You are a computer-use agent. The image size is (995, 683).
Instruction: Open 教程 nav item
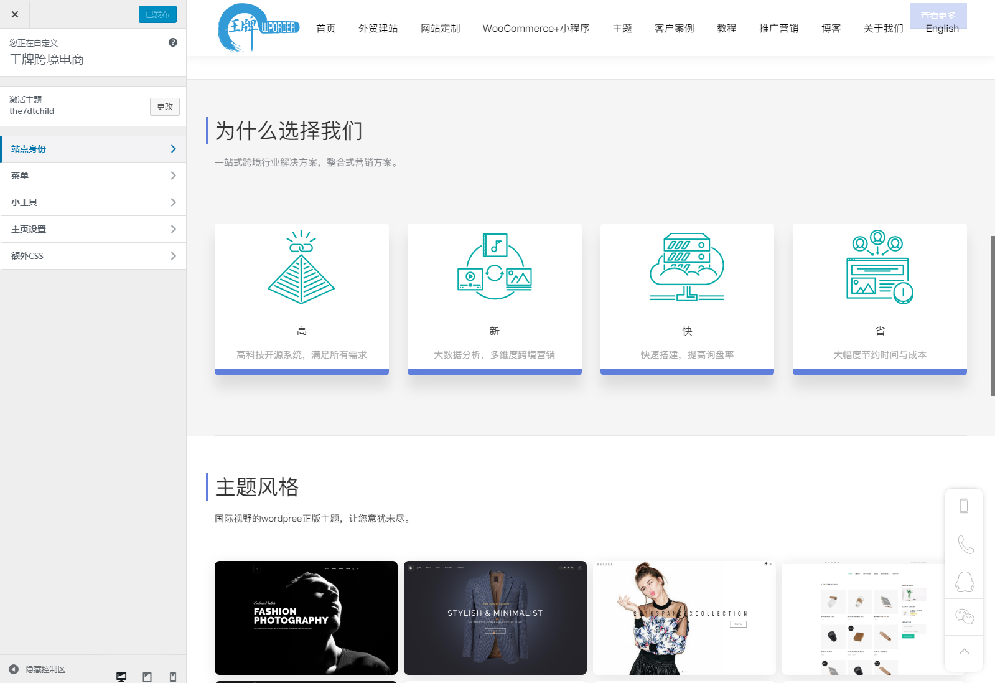point(727,28)
